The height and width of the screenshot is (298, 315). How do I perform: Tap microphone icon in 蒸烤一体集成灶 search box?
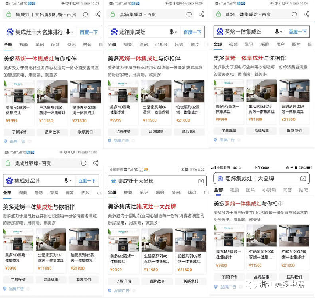(x=277, y=32)
